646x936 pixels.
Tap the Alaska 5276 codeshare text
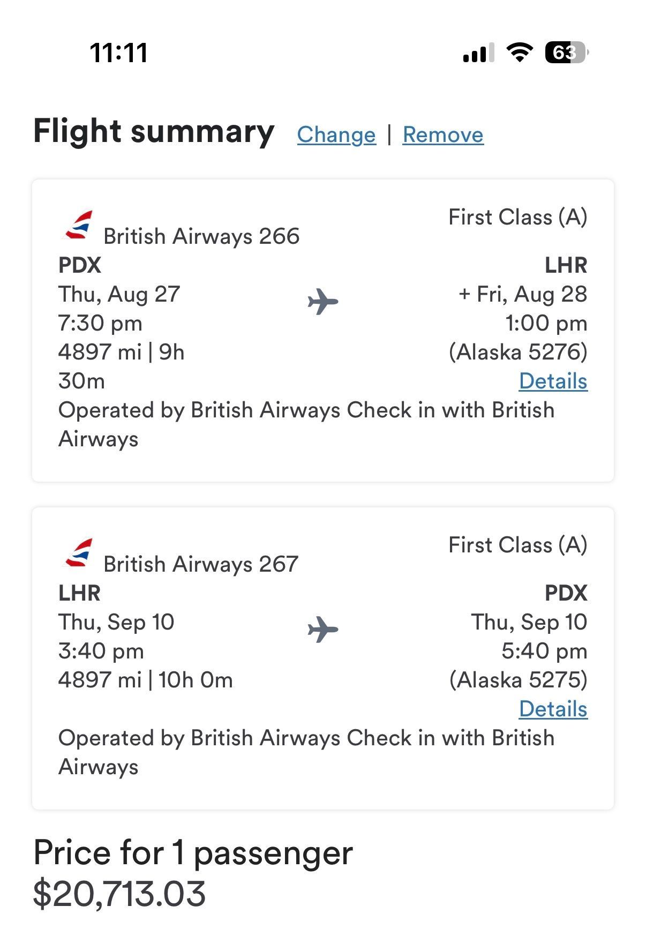(518, 352)
